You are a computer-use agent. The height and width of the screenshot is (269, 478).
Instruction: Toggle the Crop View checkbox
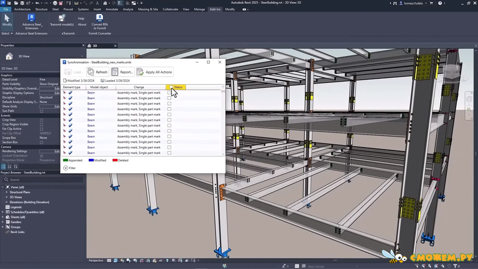pyautogui.click(x=42, y=120)
